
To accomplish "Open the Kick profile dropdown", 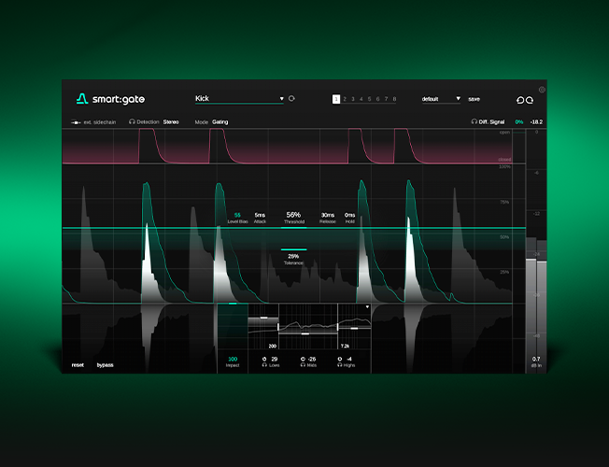I will tap(239, 99).
